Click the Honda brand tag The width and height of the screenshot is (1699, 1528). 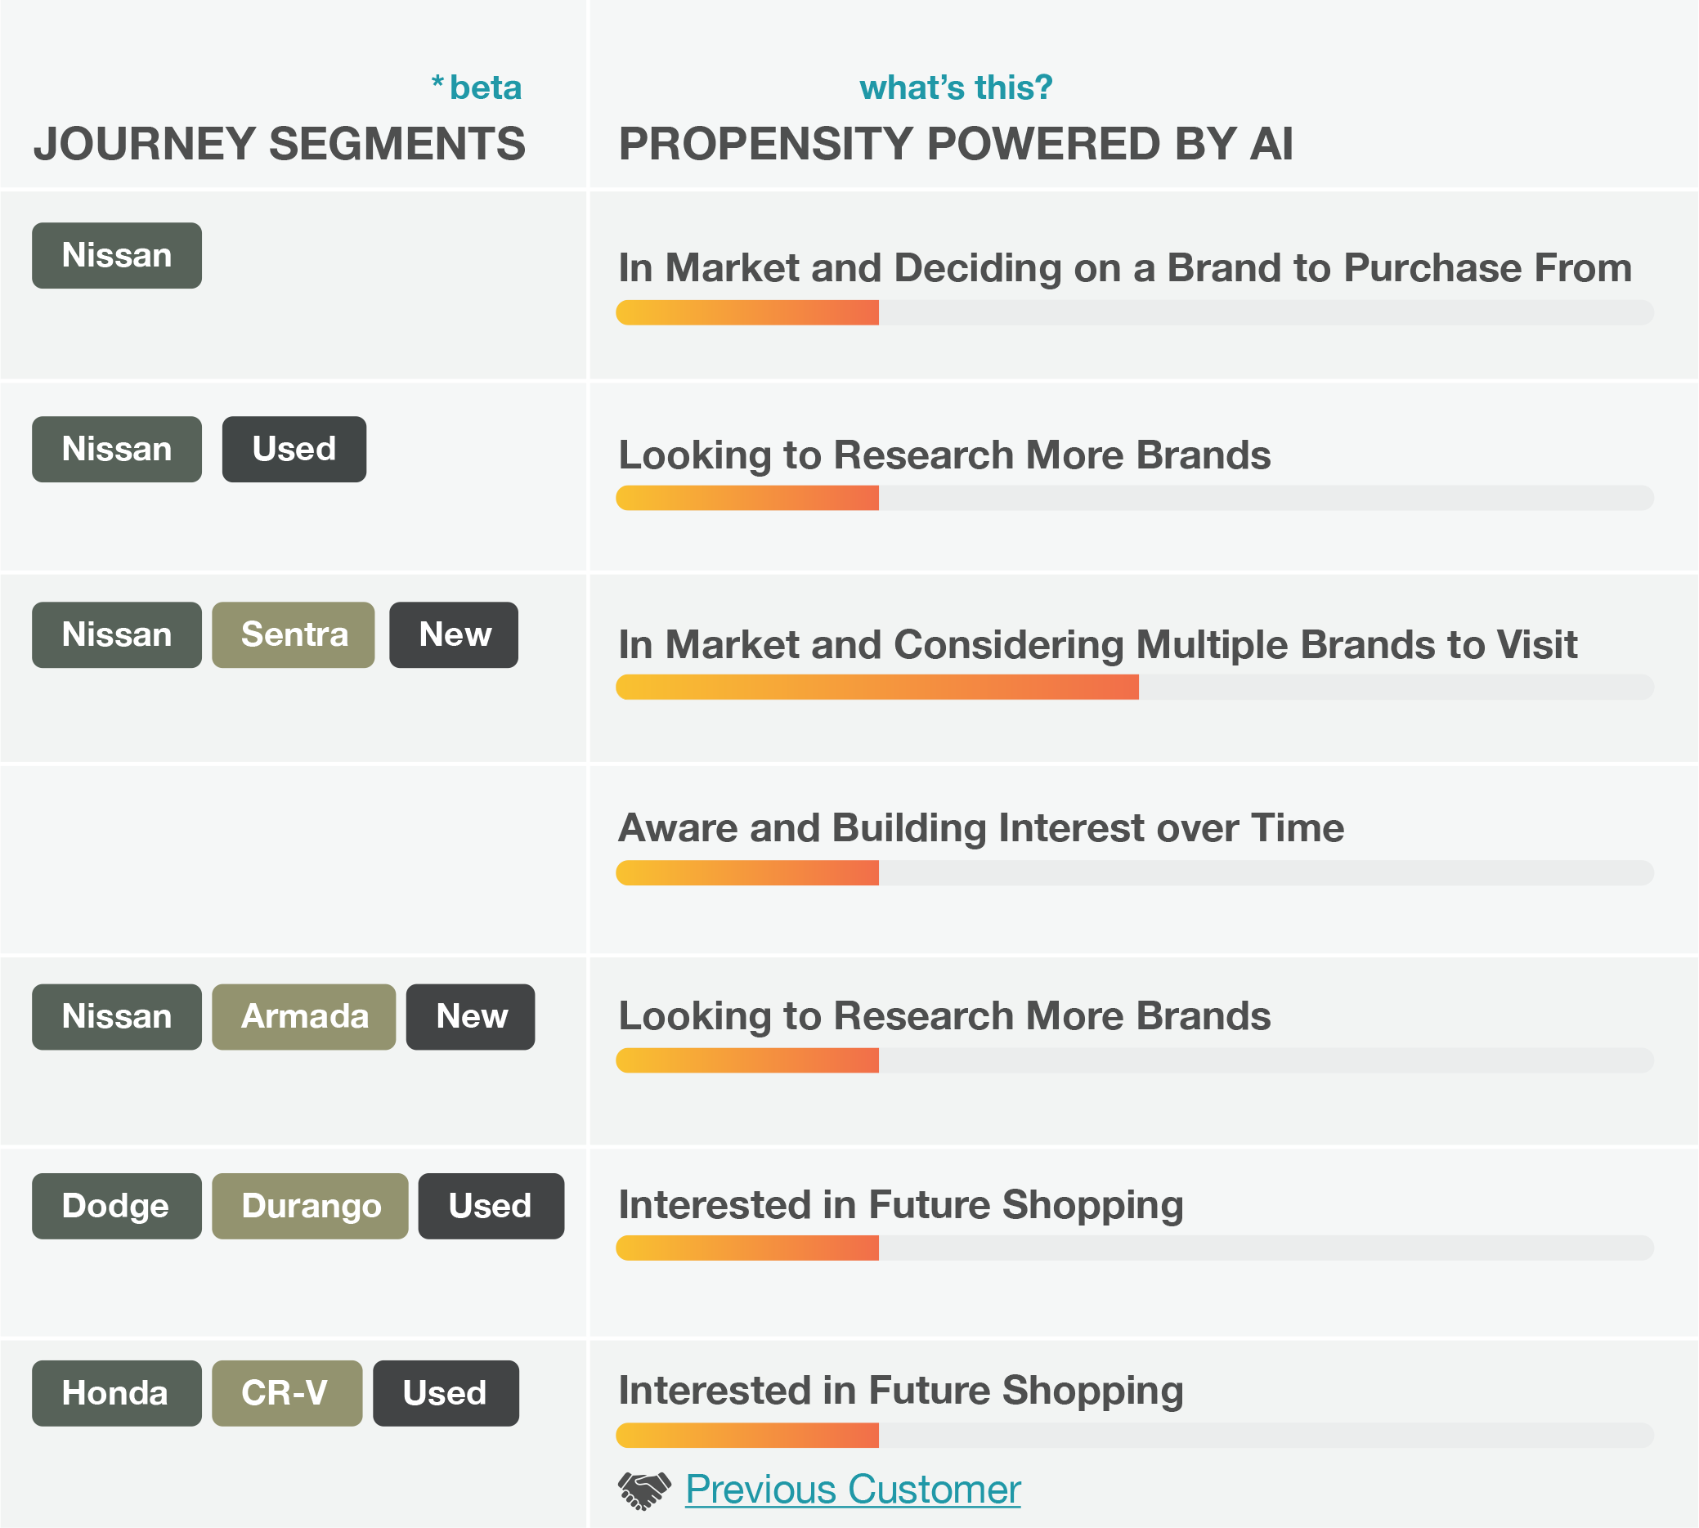117,1394
